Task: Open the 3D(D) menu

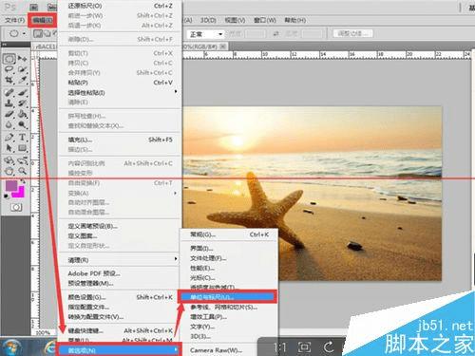Action: (x=208, y=20)
